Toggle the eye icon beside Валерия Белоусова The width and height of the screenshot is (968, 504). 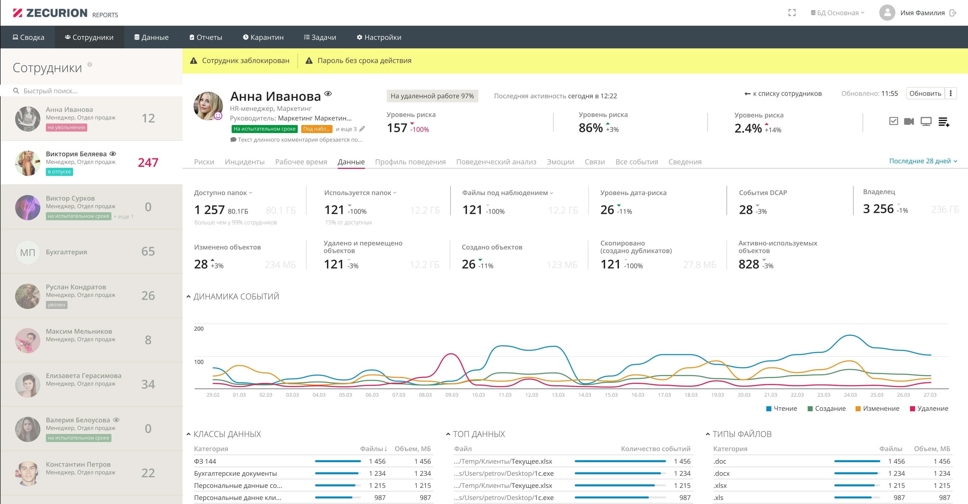[116, 420]
